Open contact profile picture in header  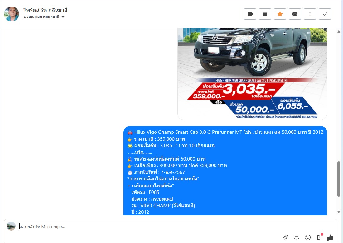11,14
